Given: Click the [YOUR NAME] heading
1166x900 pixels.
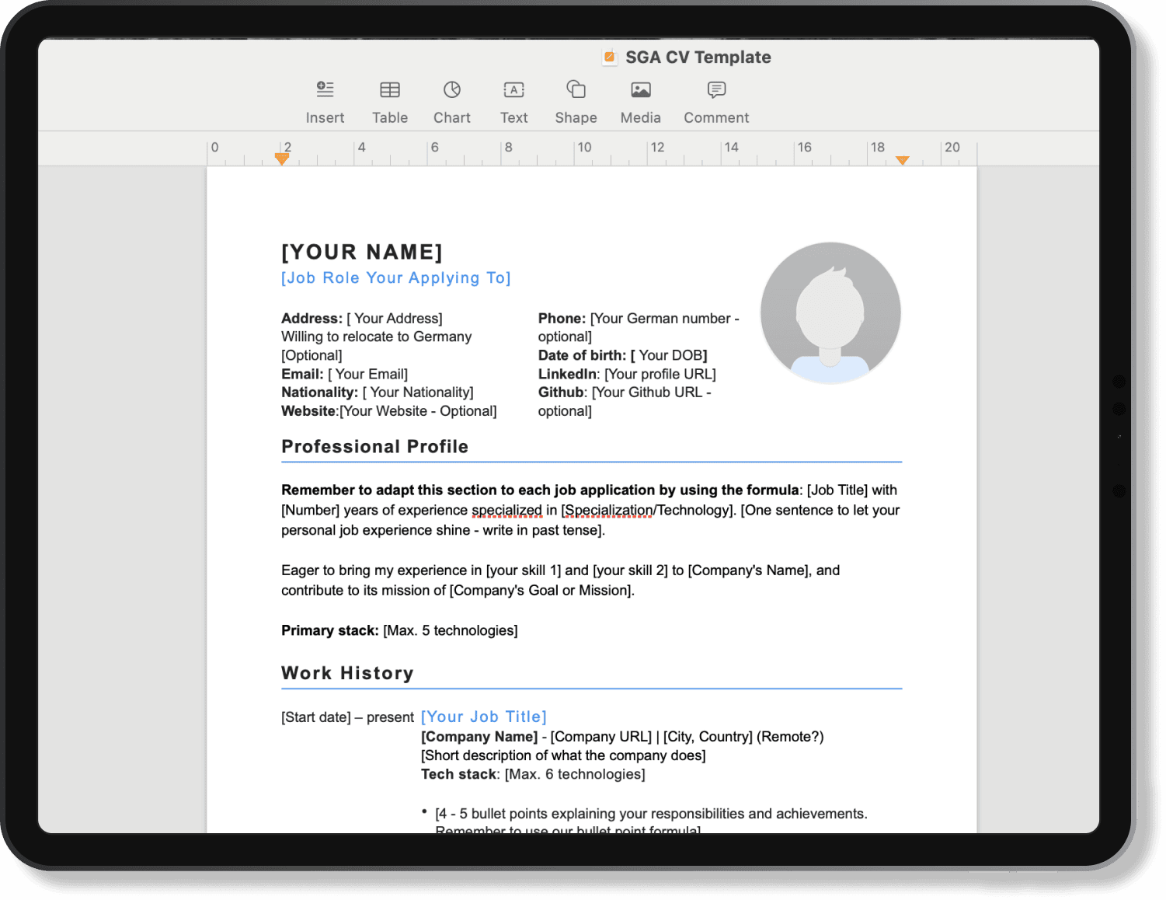Looking at the screenshot, I should 362,252.
